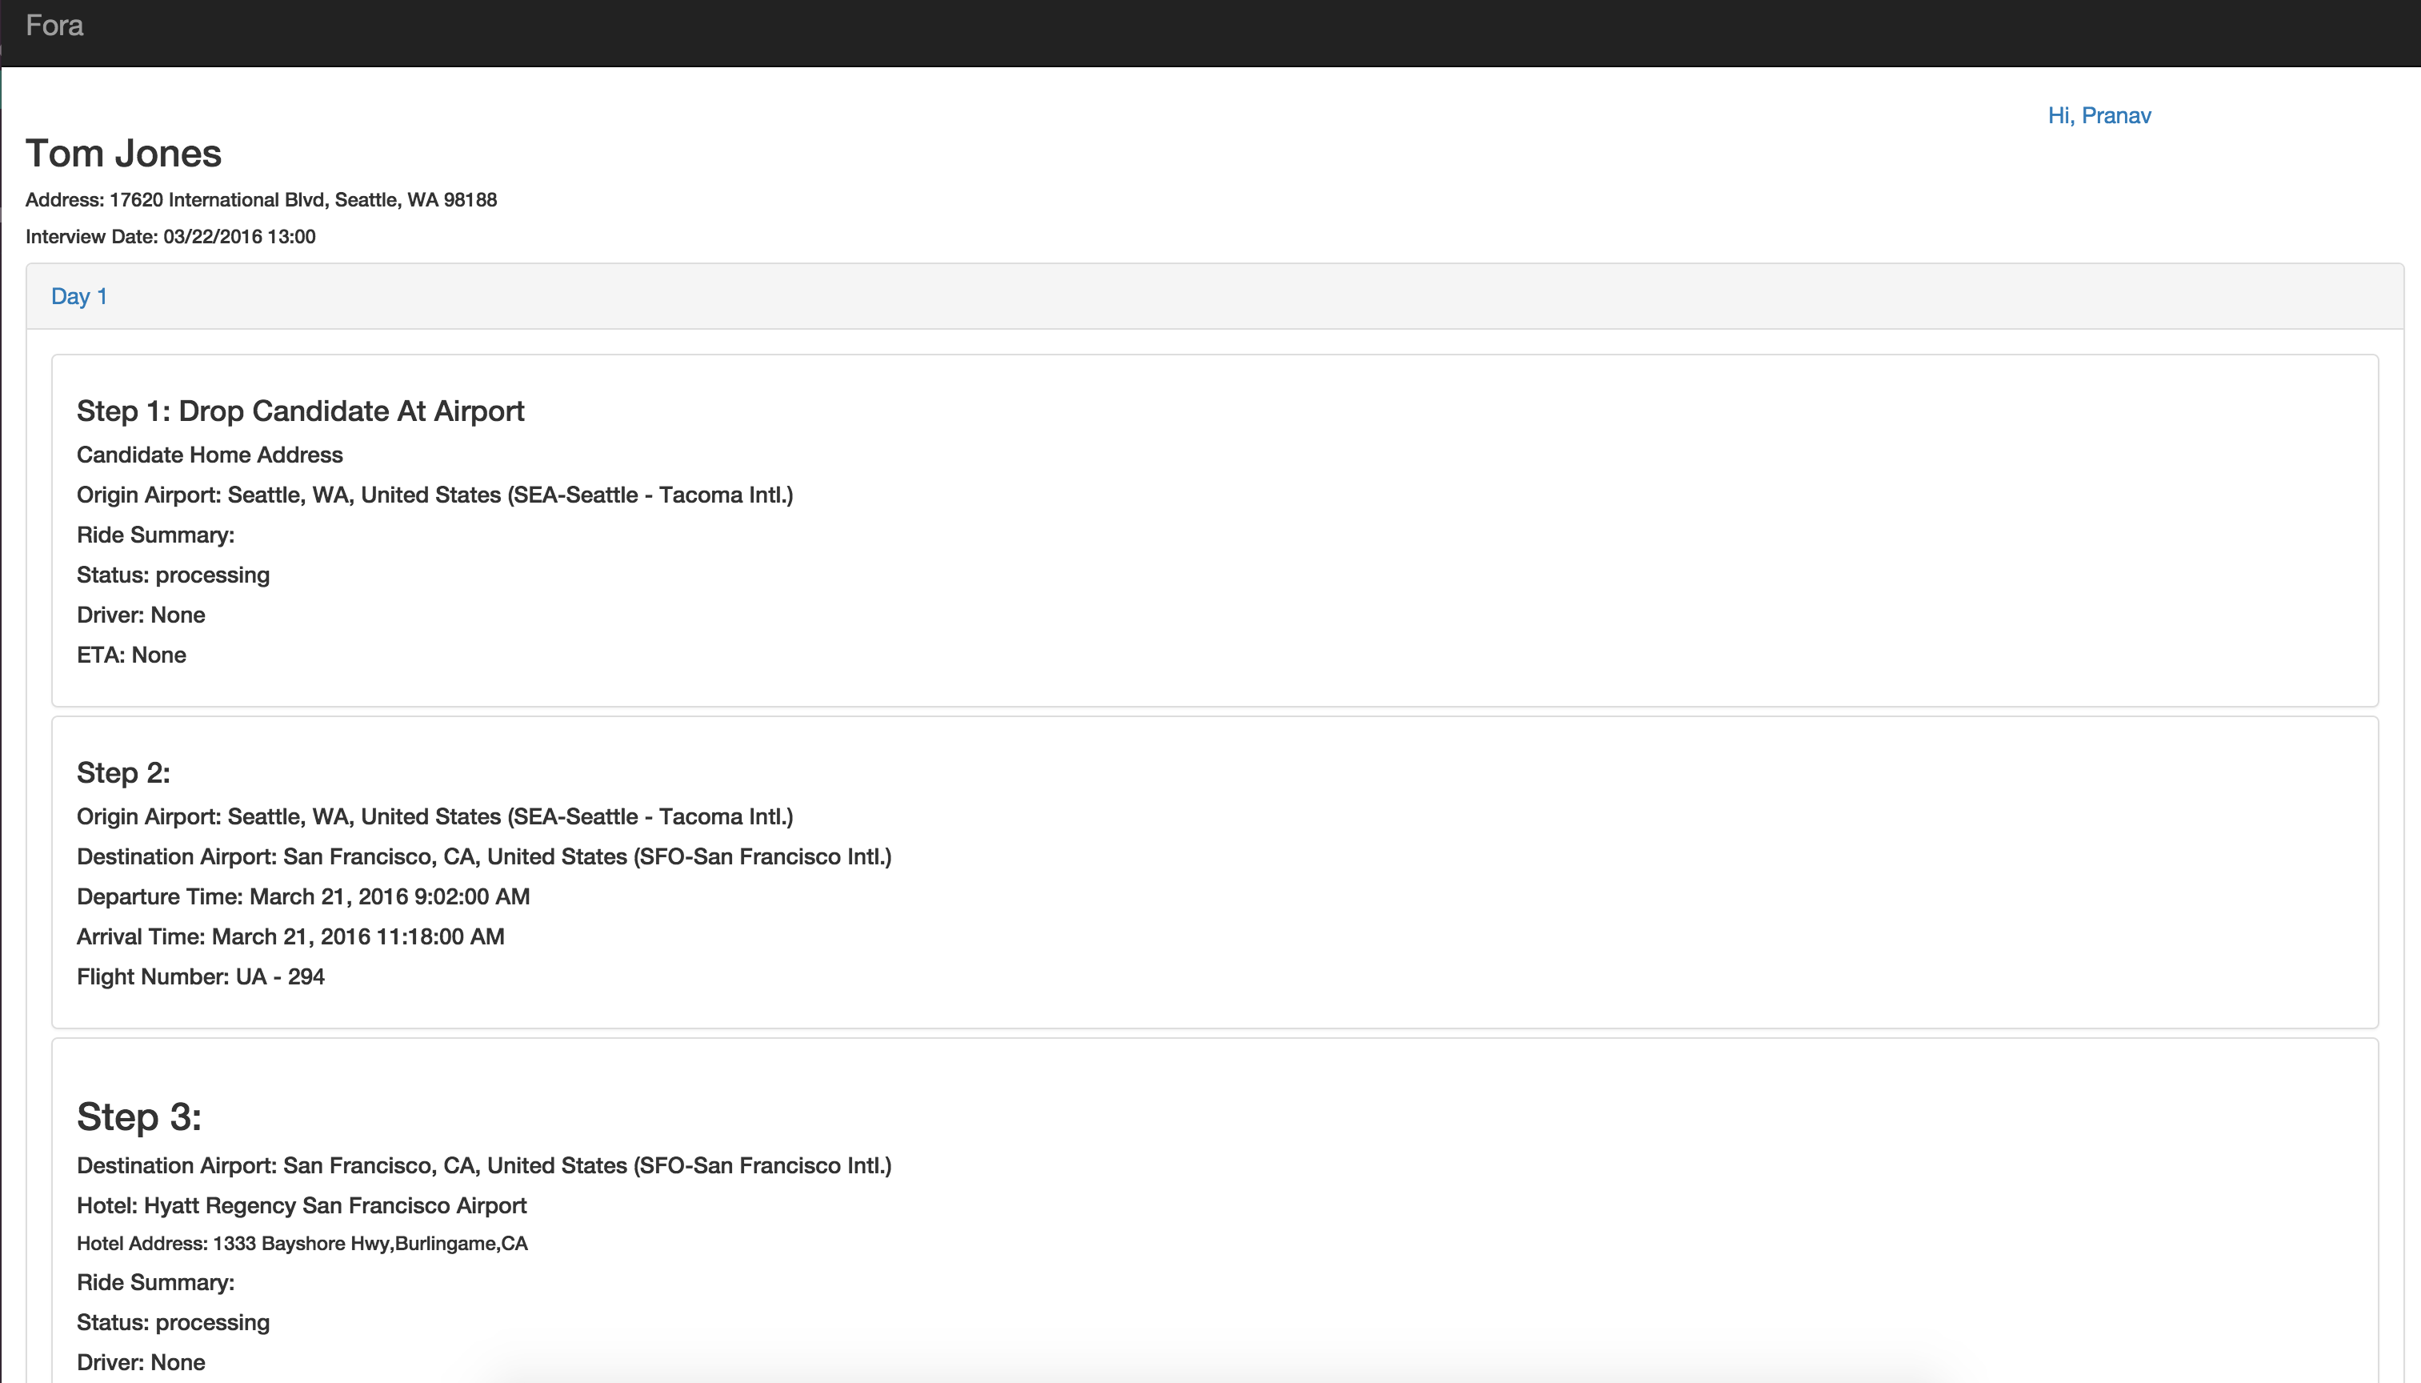Viewport: 2421px width, 1383px height.
Task: Click the Step 3 heading
Action: (x=138, y=1117)
